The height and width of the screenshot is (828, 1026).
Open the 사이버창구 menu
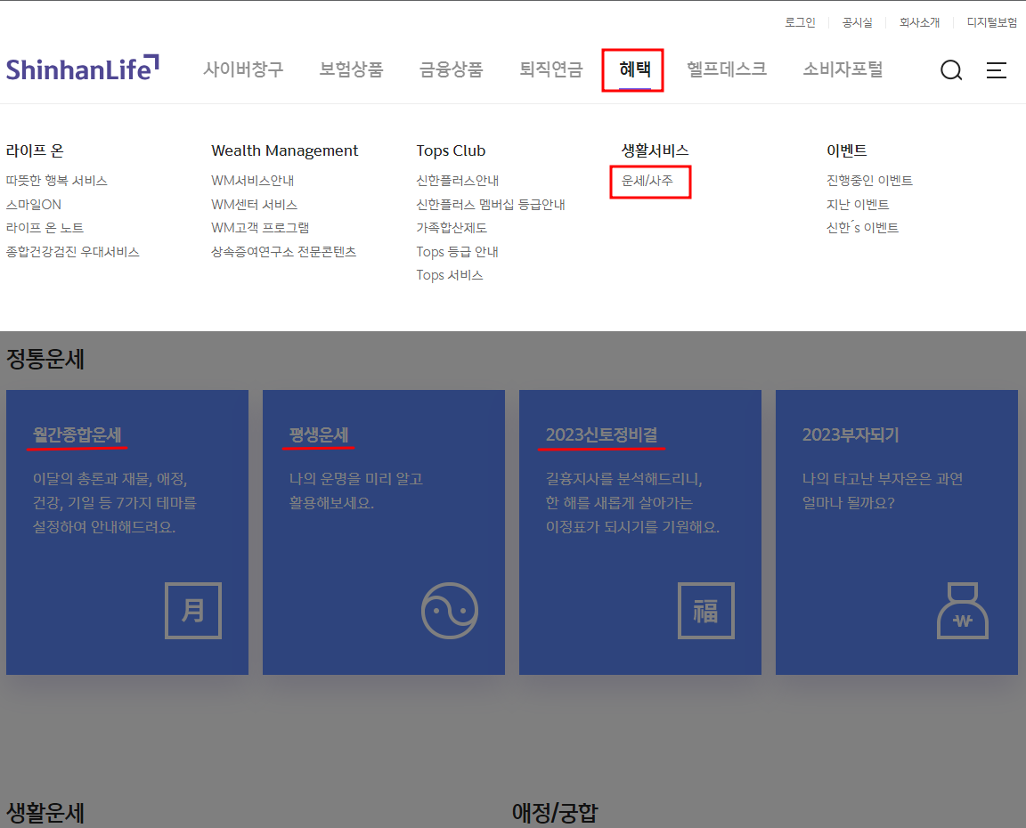(x=243, y=69)
